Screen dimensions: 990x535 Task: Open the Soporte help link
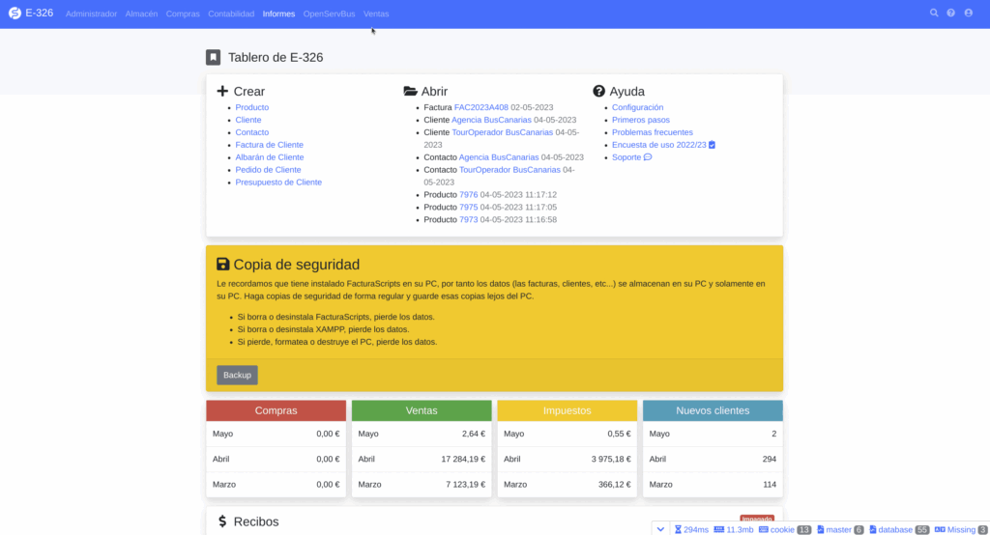pos(626,157)
